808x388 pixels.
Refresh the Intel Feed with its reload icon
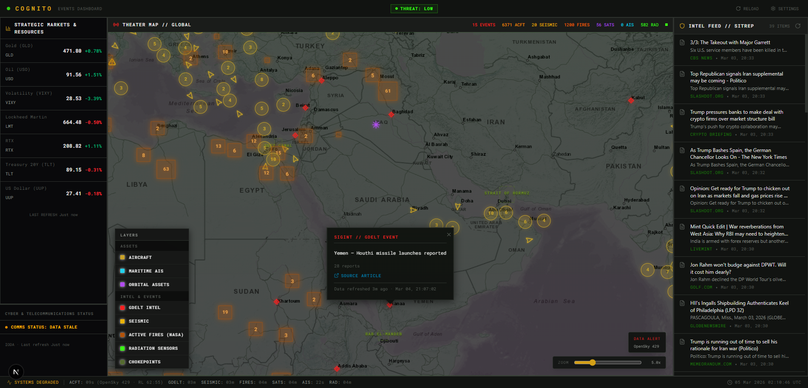798,26
